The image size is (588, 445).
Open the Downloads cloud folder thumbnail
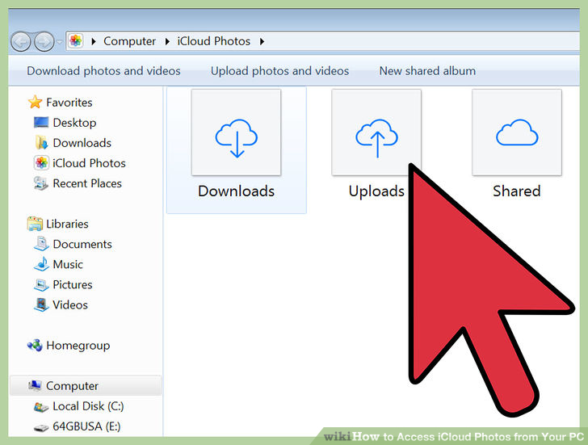[x=236, y=132]
